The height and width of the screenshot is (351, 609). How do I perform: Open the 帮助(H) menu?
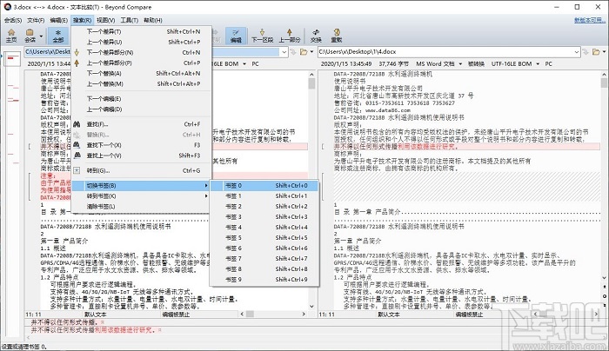pos(153,20)
